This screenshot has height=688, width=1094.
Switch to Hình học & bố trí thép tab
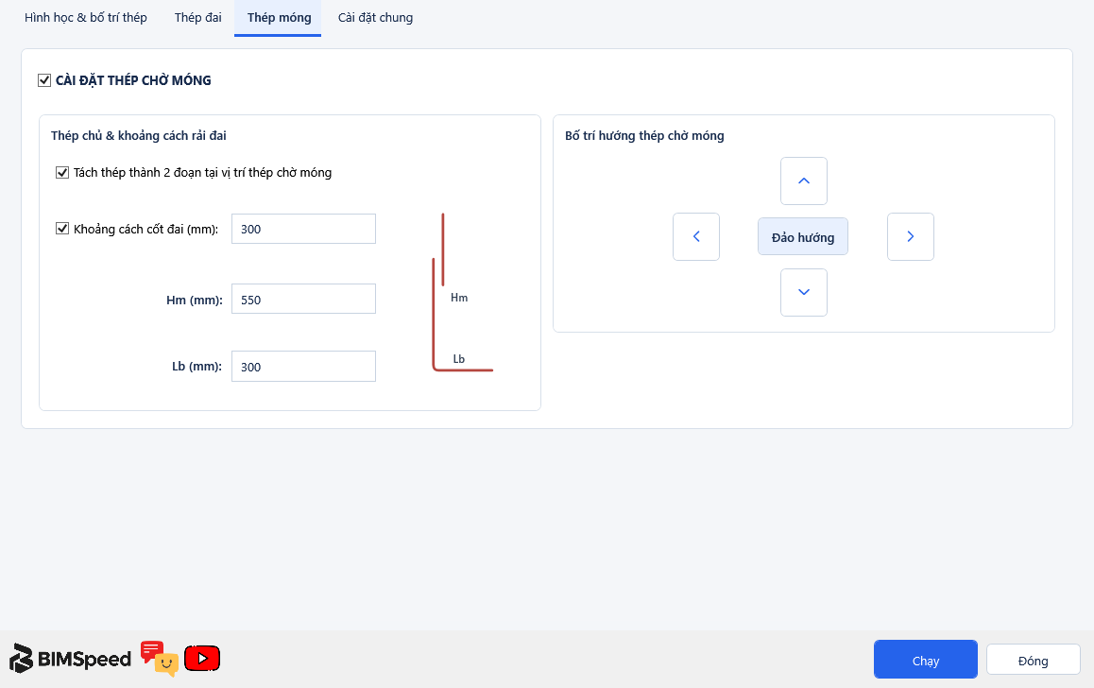86,17
